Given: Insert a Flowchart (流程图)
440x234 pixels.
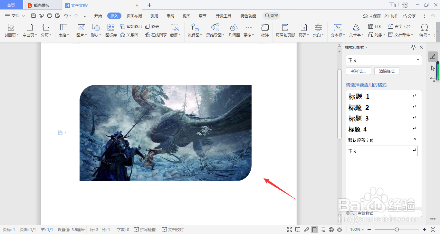Looking at the screenshot, I should [x=195, y=31].
